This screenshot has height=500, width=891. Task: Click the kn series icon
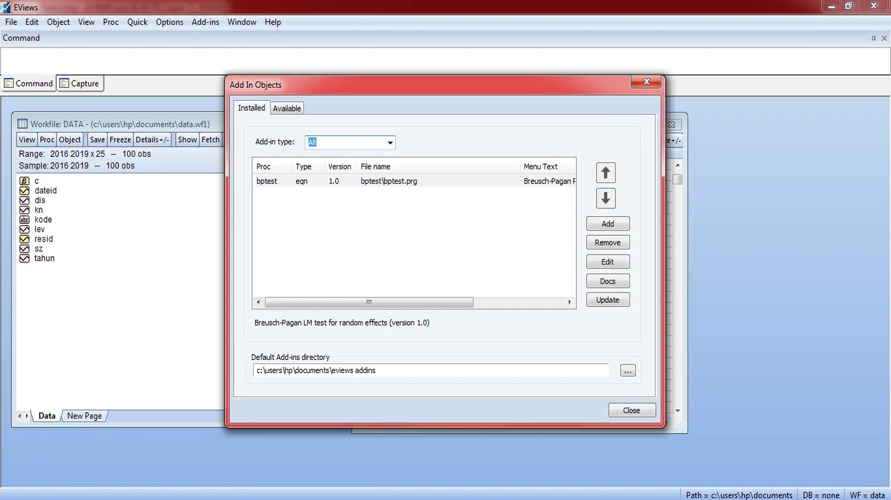(24, 210)
